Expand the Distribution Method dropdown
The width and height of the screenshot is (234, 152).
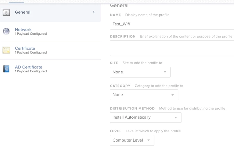[x=146, y=118]
